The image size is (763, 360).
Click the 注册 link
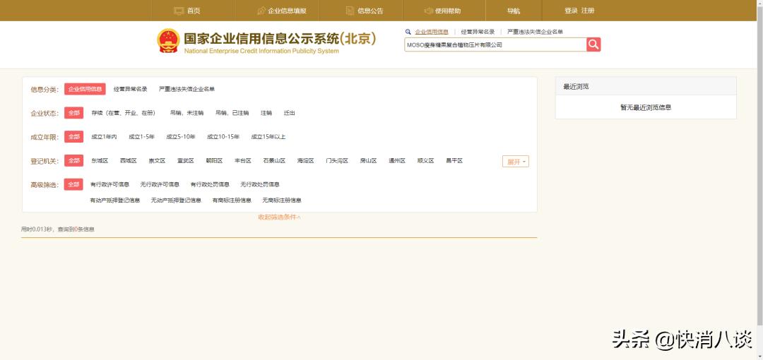tap(588, 11)
